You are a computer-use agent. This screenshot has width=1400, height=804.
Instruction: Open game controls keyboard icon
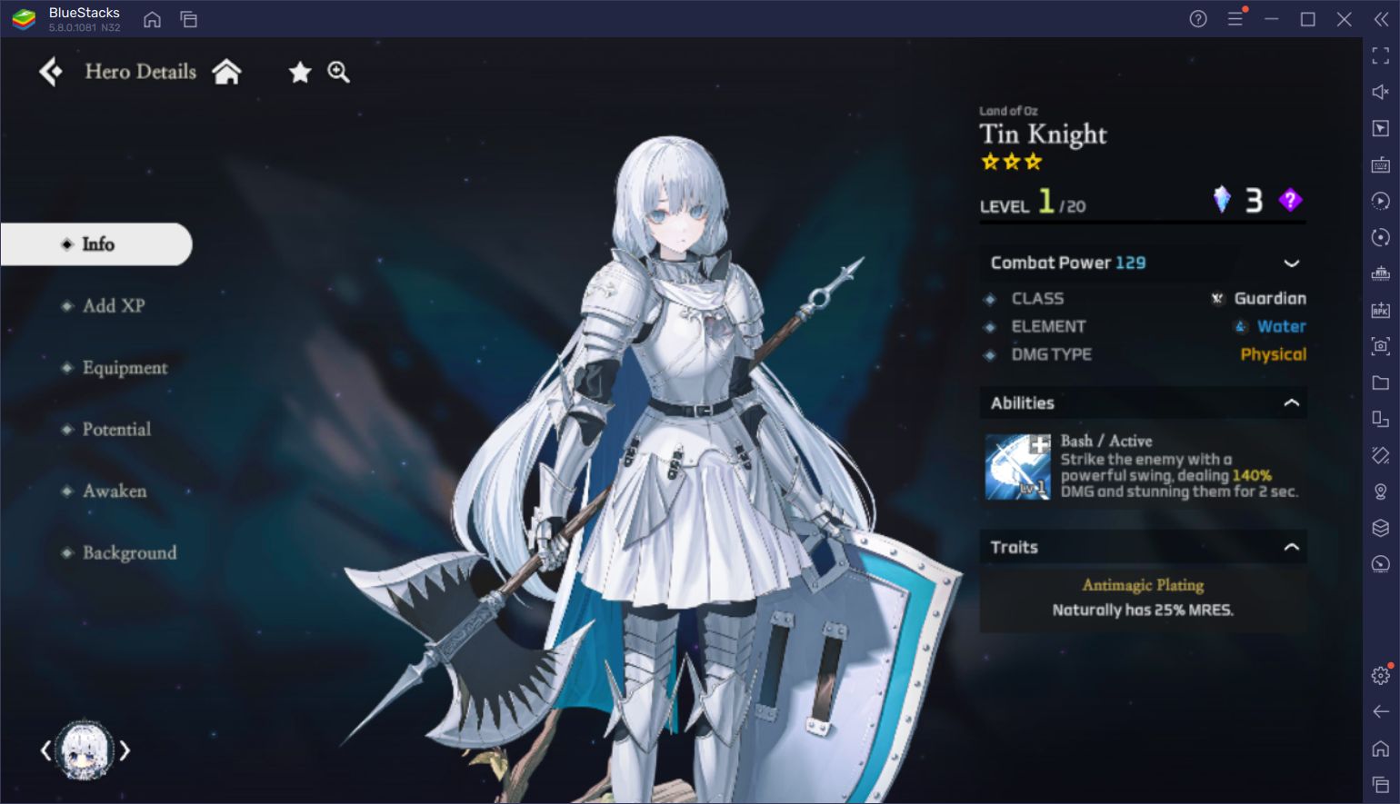[1381, 164]
